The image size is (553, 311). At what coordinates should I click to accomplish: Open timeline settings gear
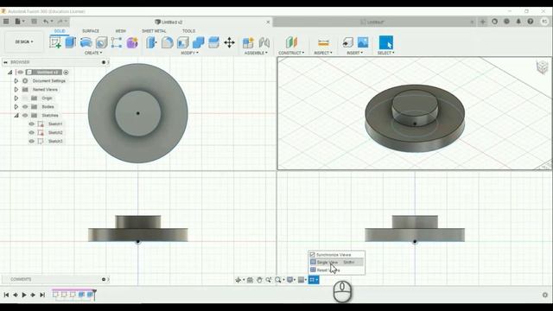545,295
